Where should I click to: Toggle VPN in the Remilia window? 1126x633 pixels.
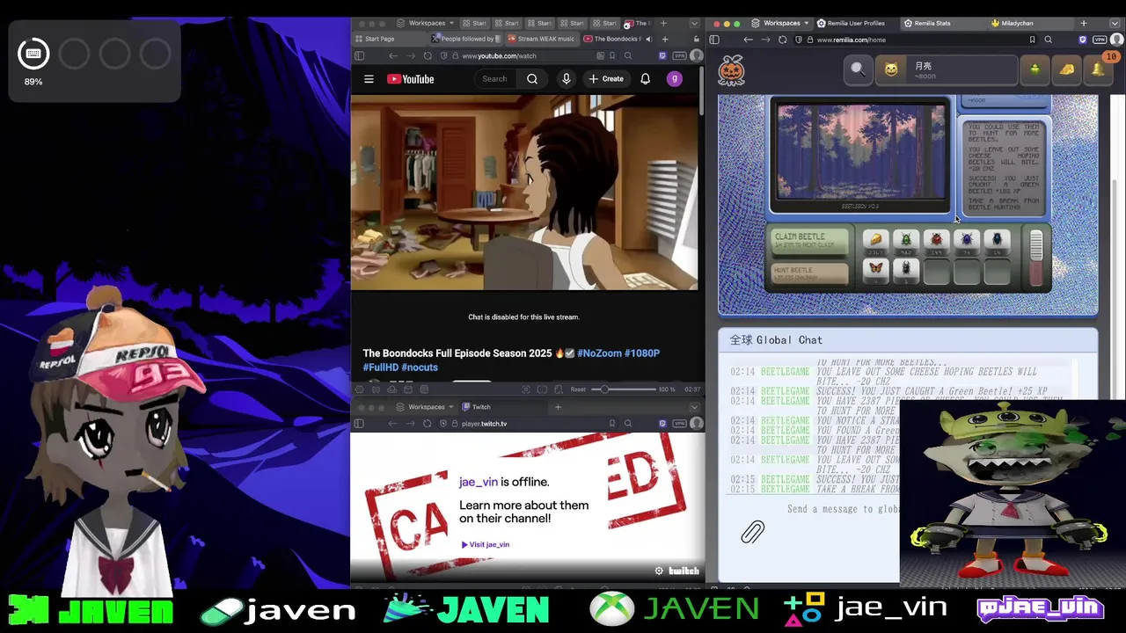click(1100, 40)
